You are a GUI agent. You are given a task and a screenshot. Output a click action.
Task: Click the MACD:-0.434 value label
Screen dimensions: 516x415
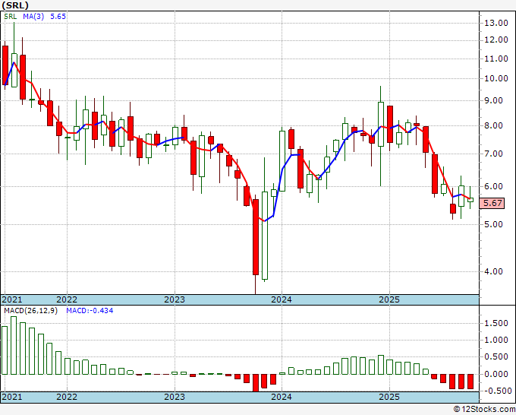click(90, 311)
